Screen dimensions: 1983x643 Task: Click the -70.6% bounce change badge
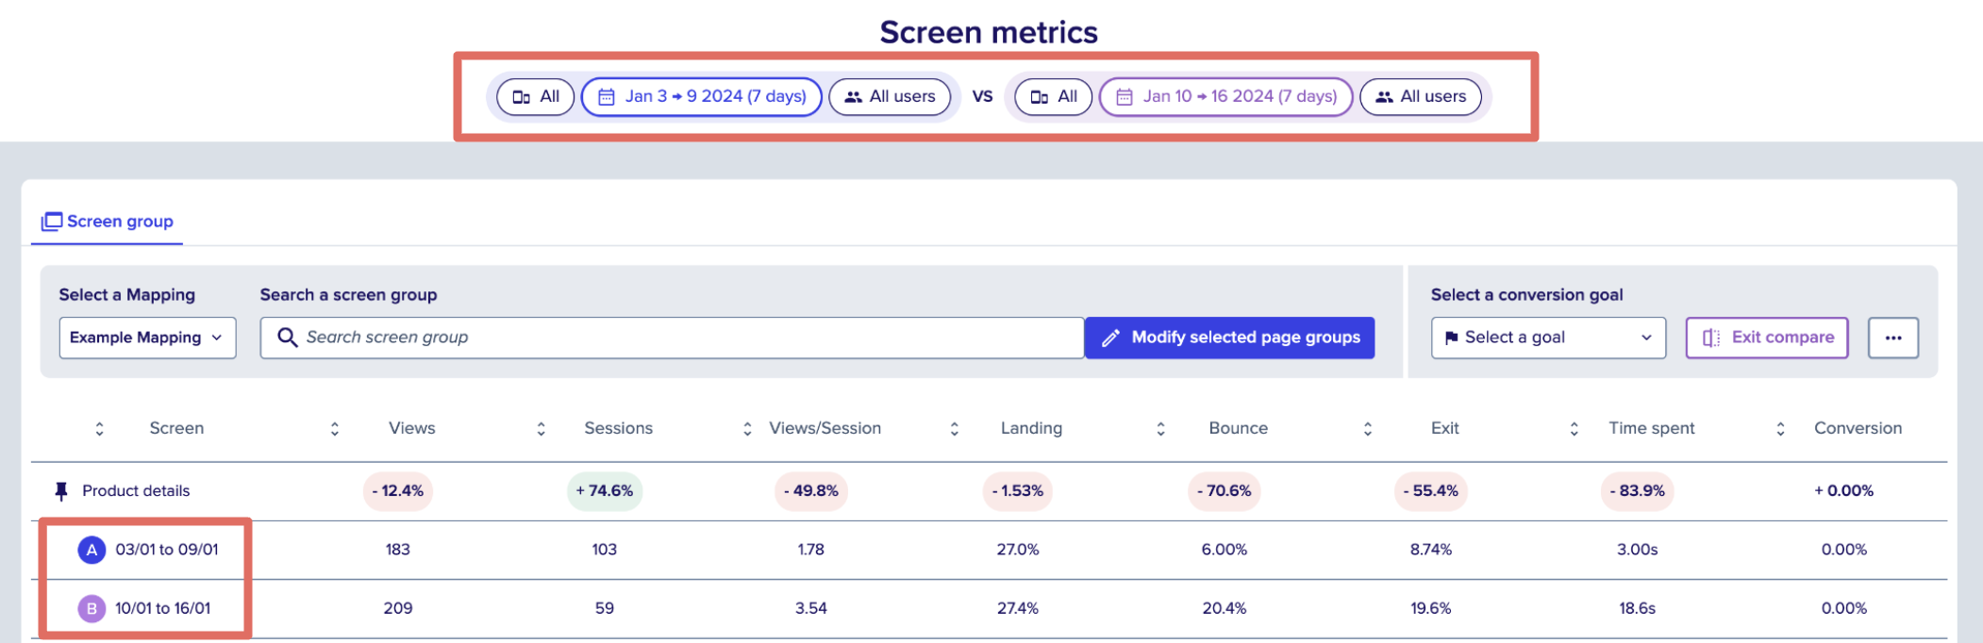point(1225,491)
